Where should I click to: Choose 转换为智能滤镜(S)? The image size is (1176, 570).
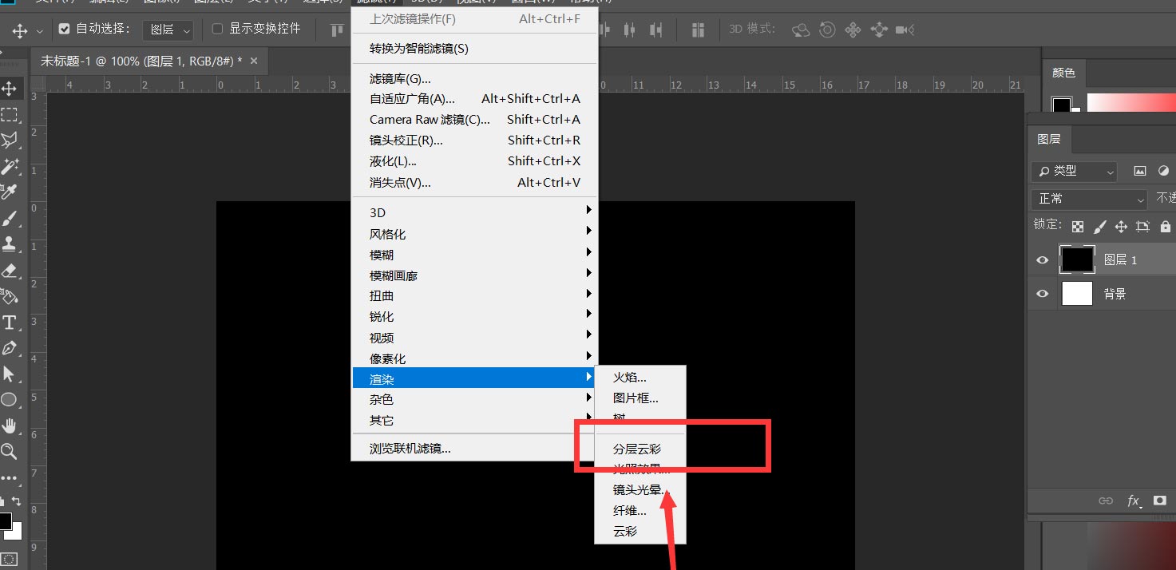(x=474, y=49)
